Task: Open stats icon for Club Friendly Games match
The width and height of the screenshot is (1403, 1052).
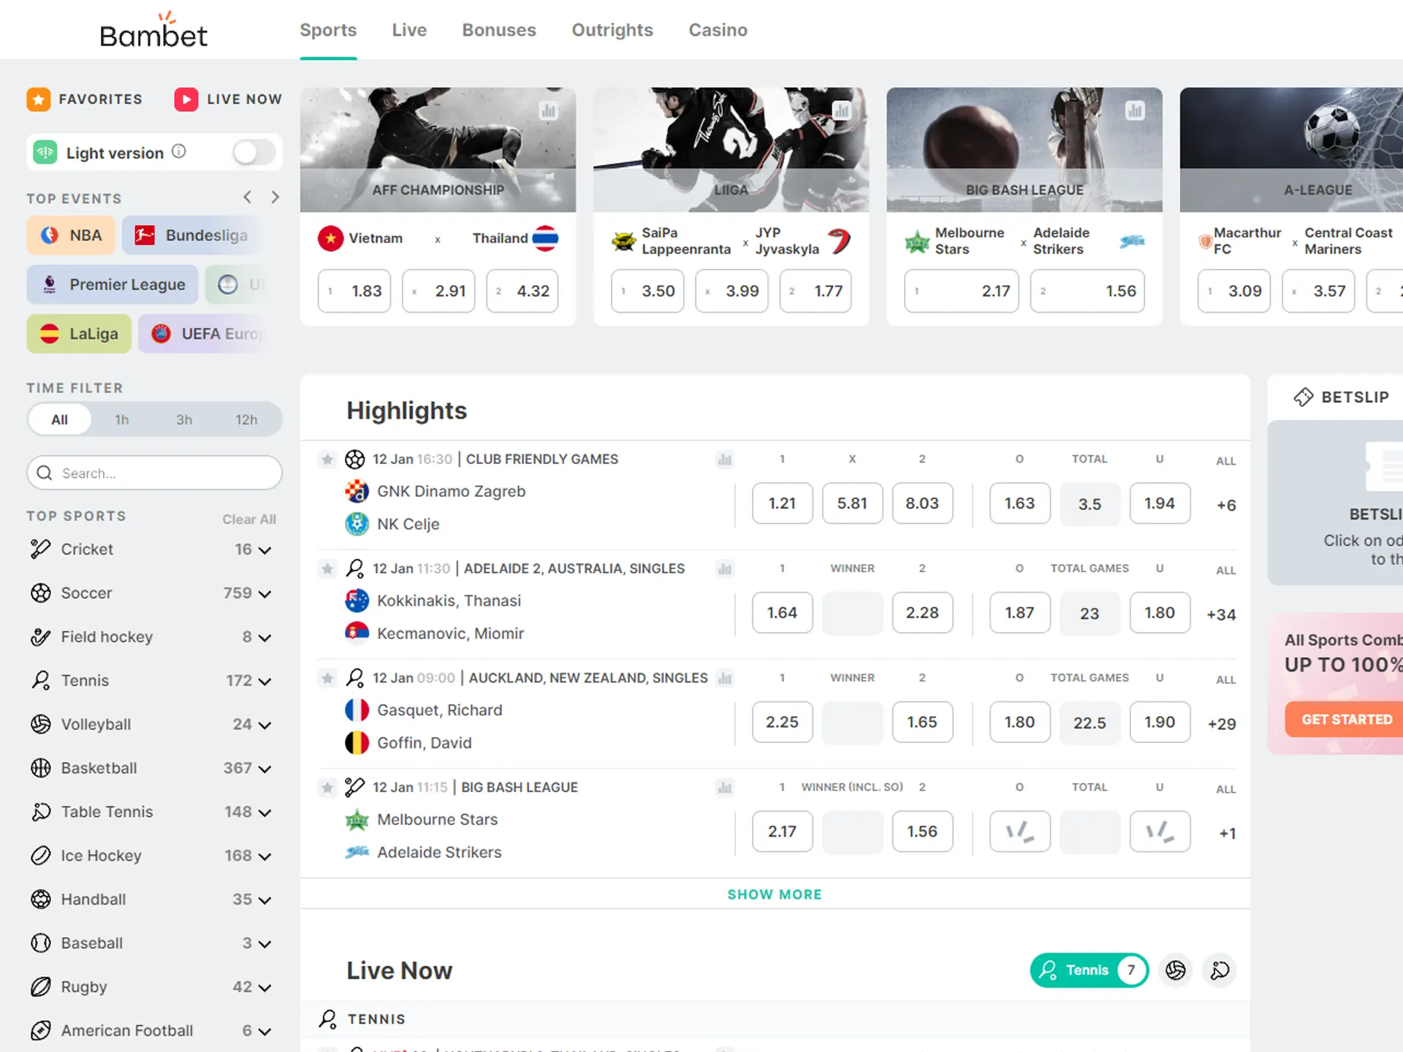Action: 725,460
